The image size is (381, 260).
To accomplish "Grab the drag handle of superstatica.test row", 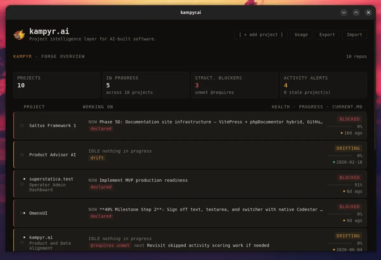I will (x=22, y=184).
